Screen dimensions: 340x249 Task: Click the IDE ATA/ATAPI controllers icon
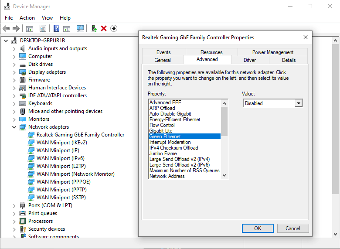tap(23, 96)
